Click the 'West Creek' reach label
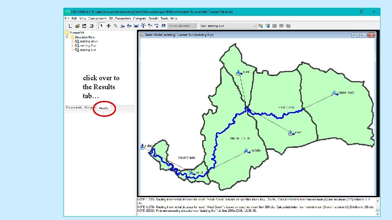 coord(187,158)
